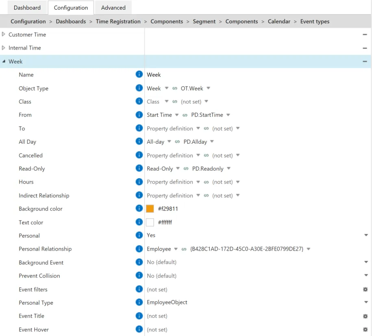This screenshot has height=336, width=372.
Task: Open the Event filters gear settings
Action: tap(365, 289)
